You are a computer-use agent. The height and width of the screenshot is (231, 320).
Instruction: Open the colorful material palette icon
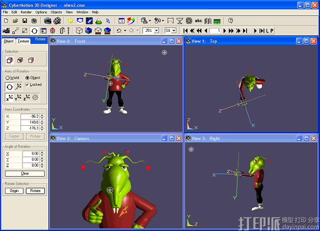tap(130, 21)
